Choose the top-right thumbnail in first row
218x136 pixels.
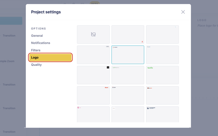pyautogui.click(x=162, y=34)
